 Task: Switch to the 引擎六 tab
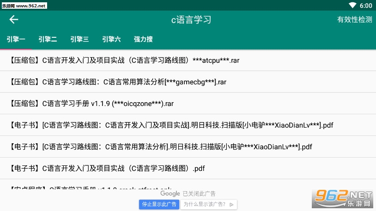tap(111, 39)
